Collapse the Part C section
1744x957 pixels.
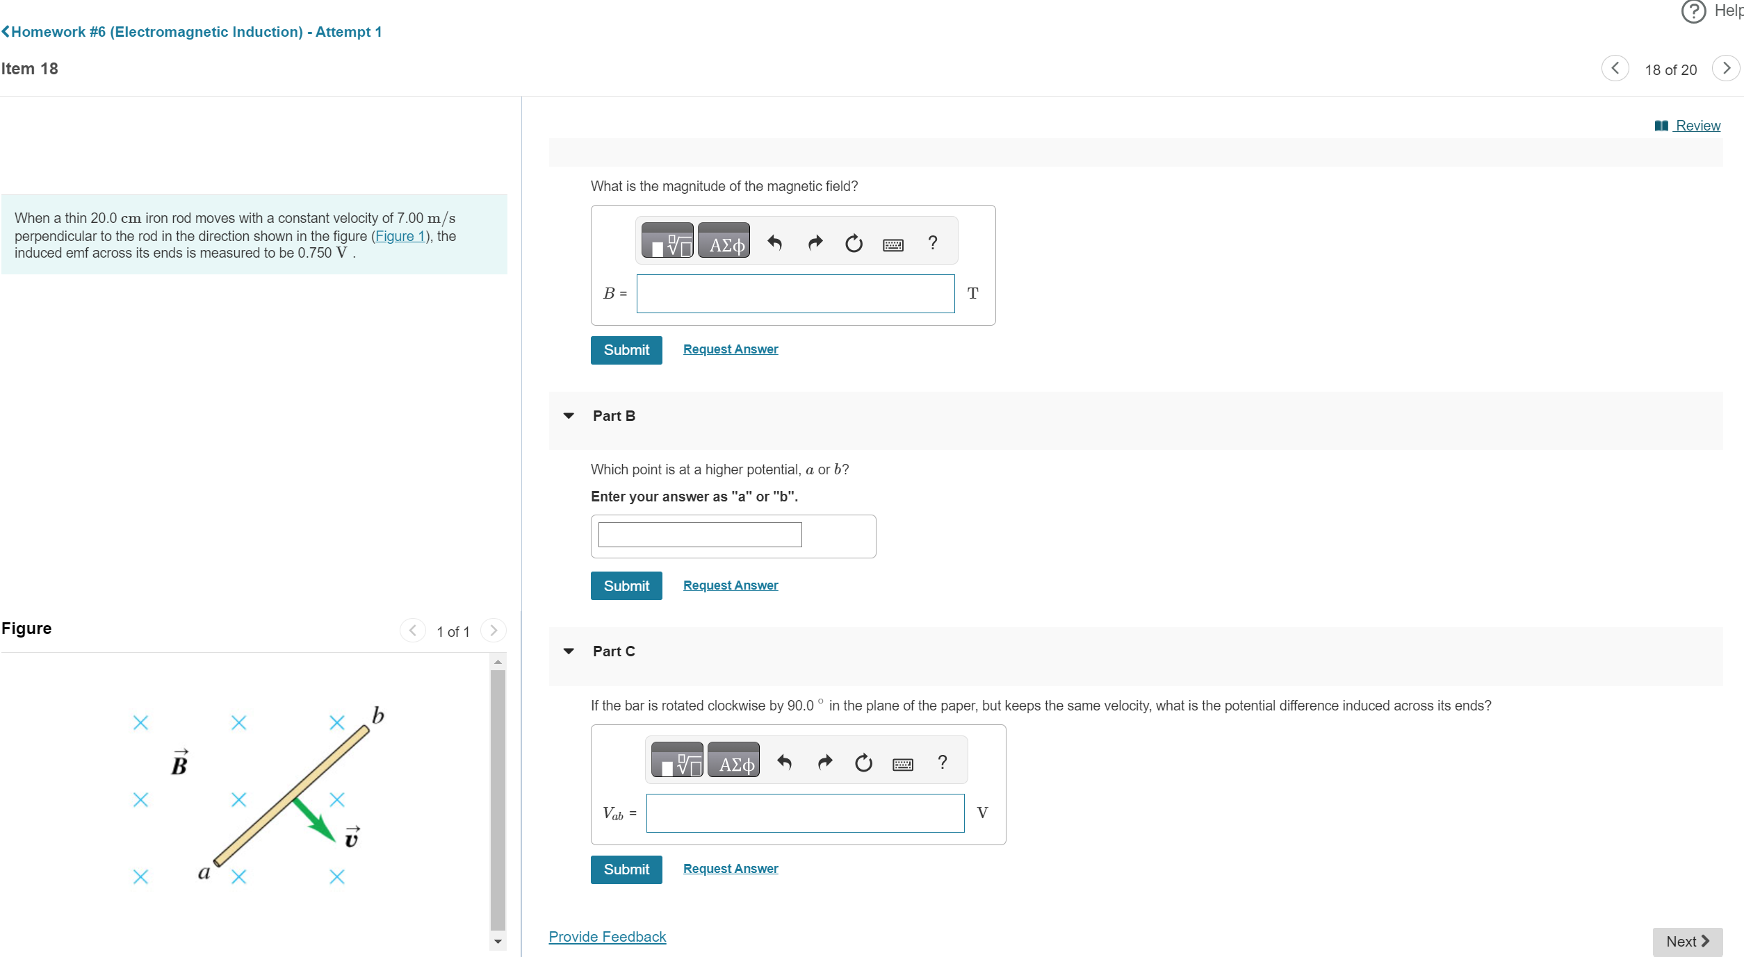[569, 651]
